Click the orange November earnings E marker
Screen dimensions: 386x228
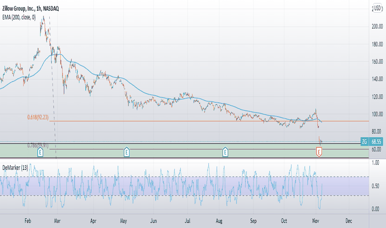point(319,152)
